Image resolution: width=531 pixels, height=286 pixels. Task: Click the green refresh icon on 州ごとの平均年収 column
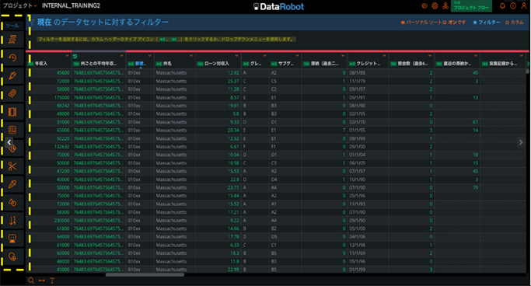[75, 56]
